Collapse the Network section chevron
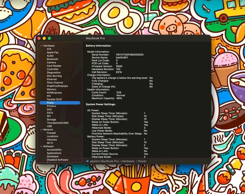Viewport: 245px width, 194px height. click(x=41, y=130)
